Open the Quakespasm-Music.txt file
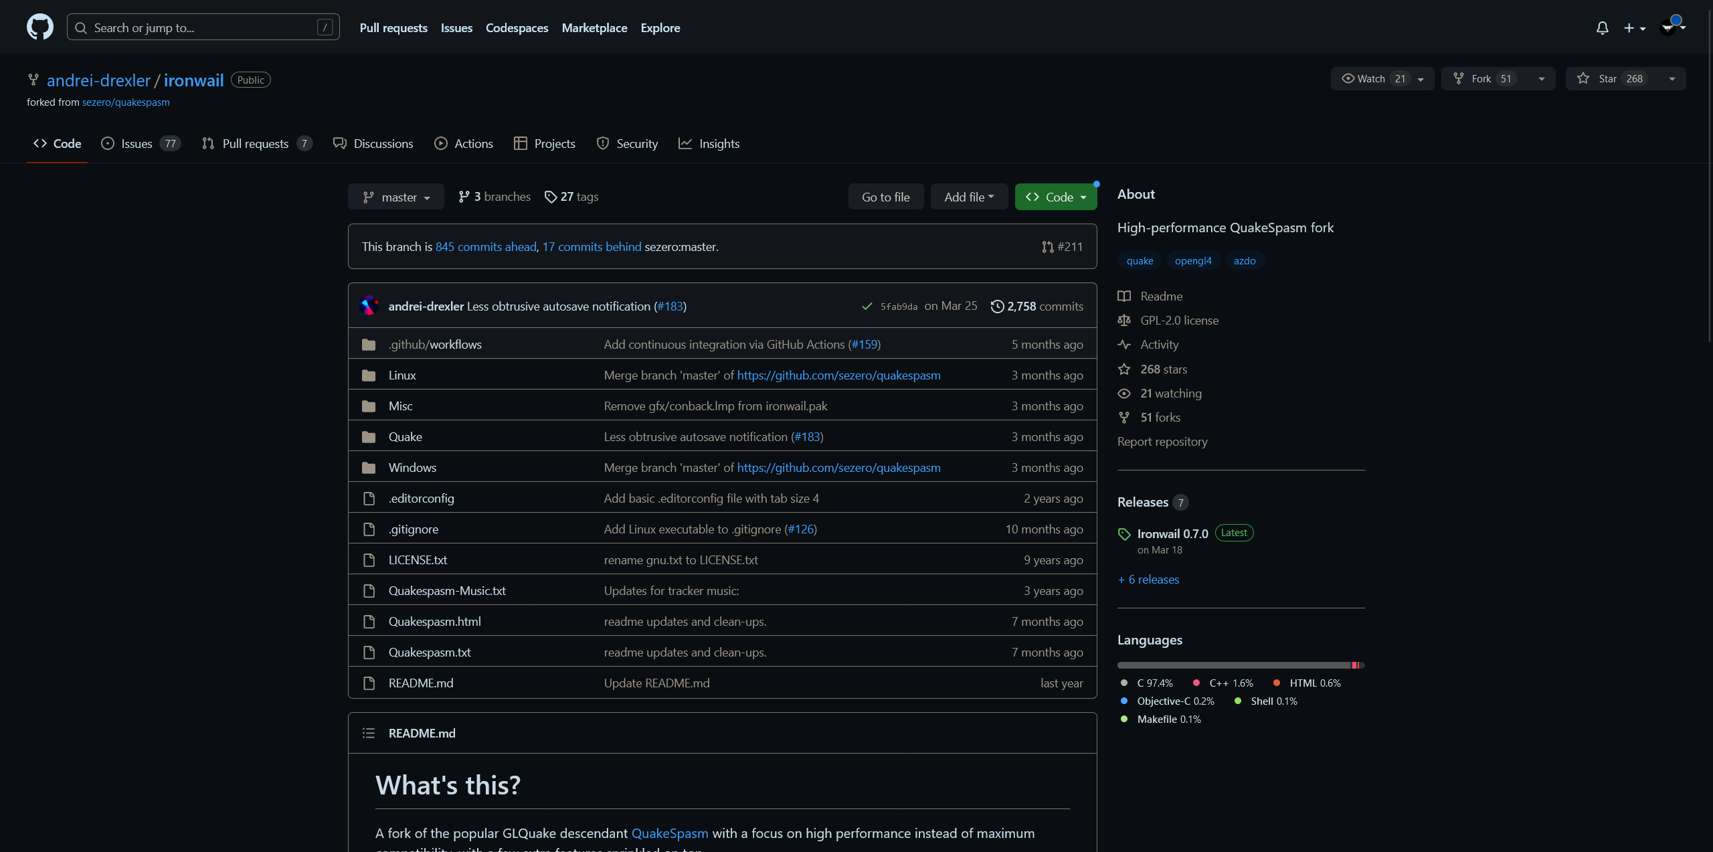This screenshot has height=852, width=1713. [447, 591]
